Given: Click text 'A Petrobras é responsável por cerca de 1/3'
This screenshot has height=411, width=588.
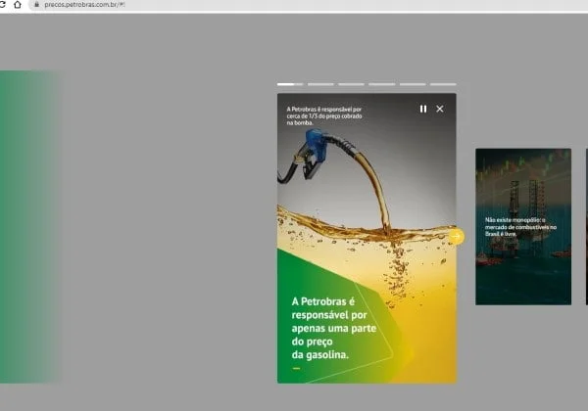Looking at the screenshot, I should [x=324, y=113].
